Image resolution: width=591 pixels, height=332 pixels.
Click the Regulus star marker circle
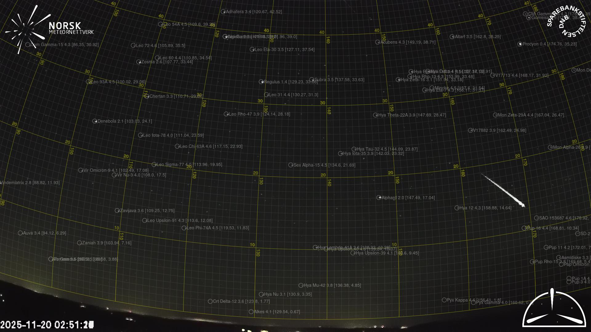tap(261, 82)
